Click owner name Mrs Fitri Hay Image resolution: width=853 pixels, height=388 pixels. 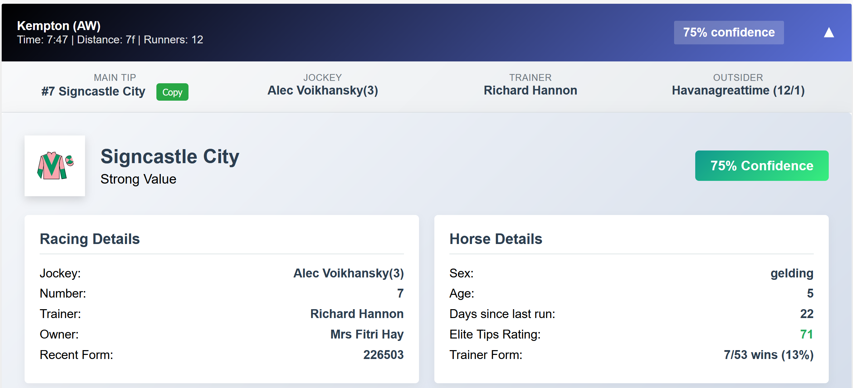pos(367,334)
